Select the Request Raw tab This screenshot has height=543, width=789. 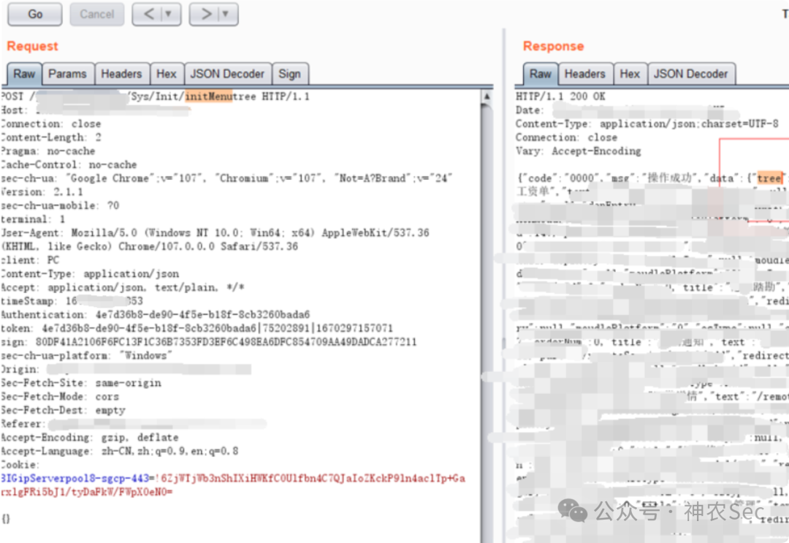(x=24, y=74)
